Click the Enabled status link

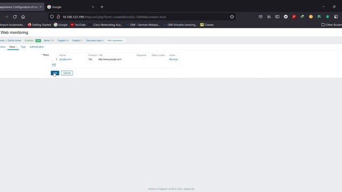(x=29, y=41)
